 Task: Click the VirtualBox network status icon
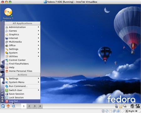coord(114,111)
